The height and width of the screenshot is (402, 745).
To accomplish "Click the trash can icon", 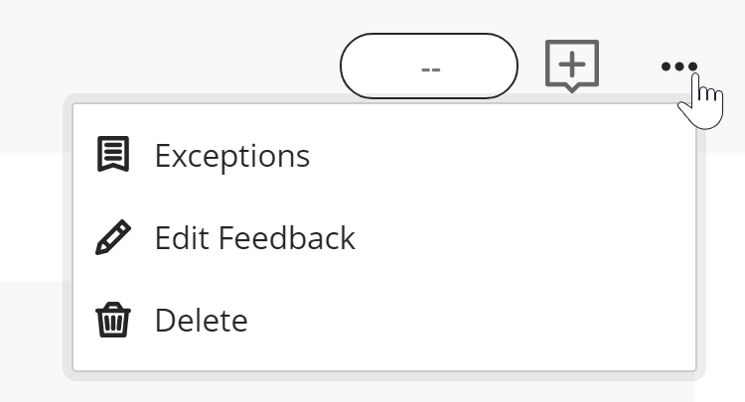I will tap(112, 321).
